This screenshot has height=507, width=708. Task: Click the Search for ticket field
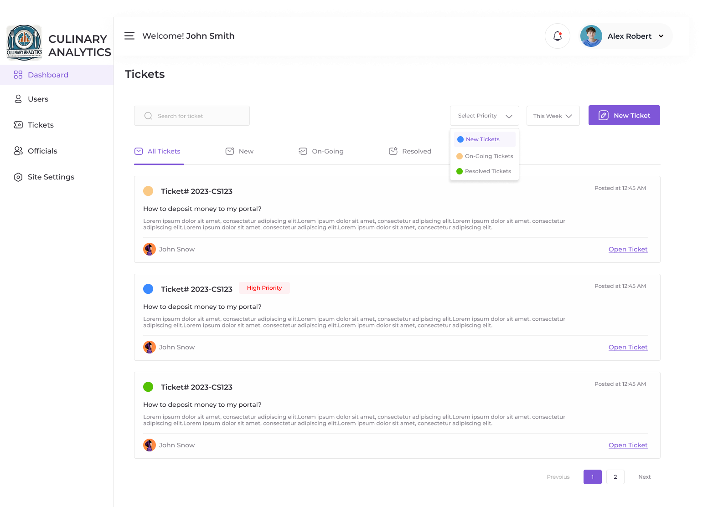192,116
